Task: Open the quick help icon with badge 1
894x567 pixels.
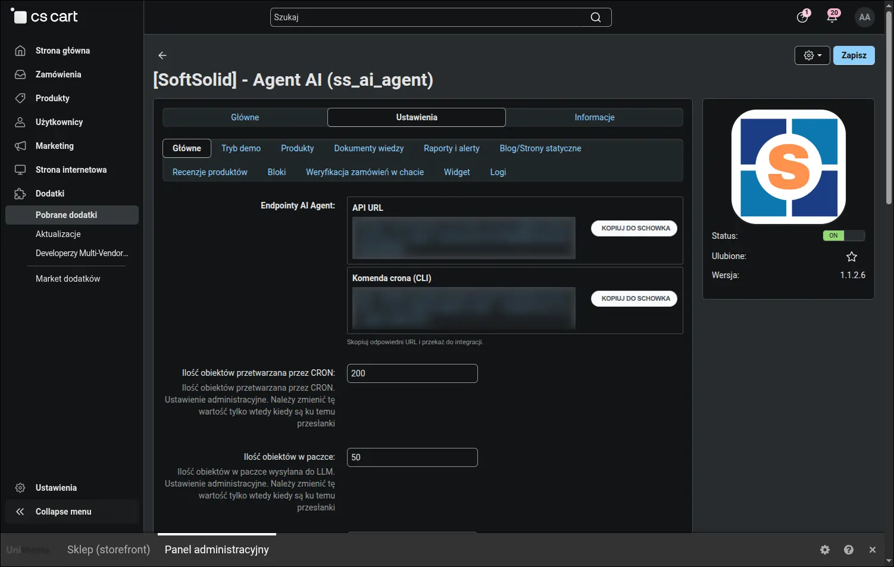Action: (803, 16)
